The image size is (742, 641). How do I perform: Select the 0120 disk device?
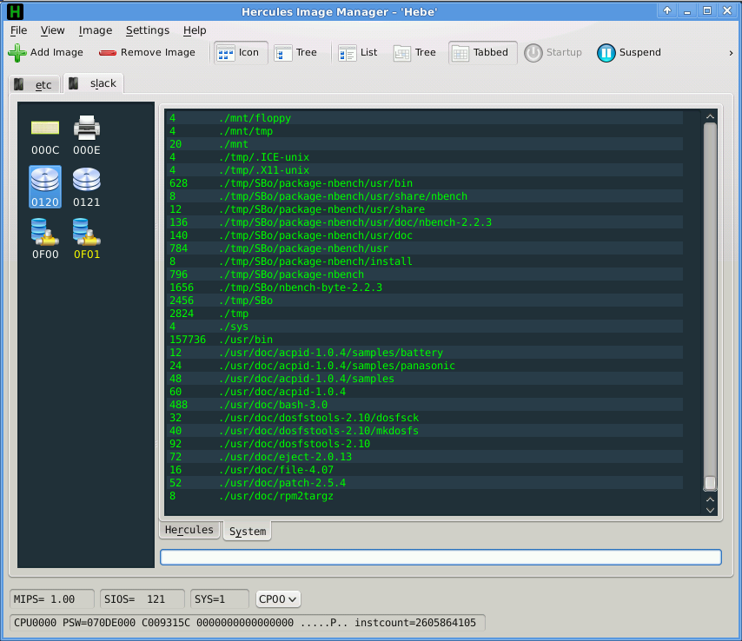[x=45, y=188]
